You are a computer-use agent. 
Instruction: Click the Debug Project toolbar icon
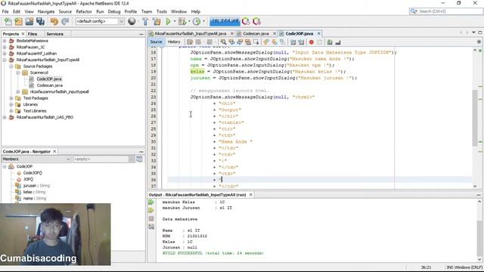pos(182,21)
